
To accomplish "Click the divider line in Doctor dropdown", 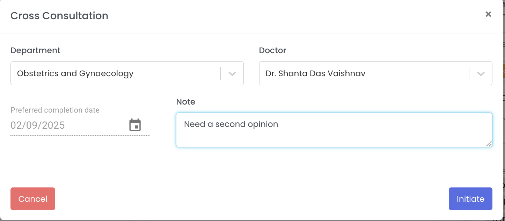I will point(469,73).
